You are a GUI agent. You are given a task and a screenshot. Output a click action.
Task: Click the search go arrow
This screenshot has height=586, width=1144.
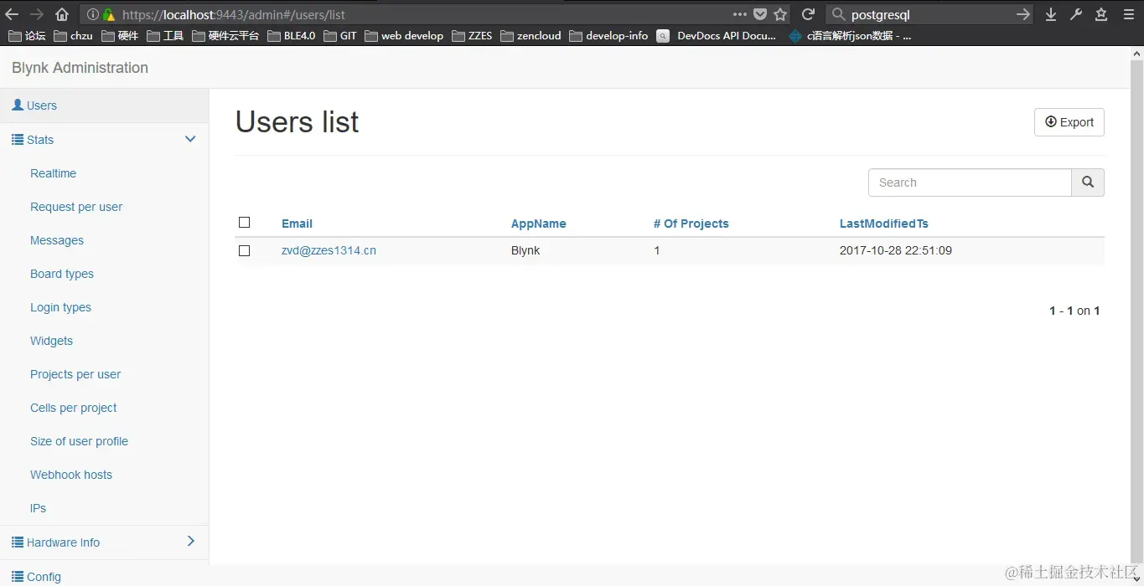click(1022, 14)
